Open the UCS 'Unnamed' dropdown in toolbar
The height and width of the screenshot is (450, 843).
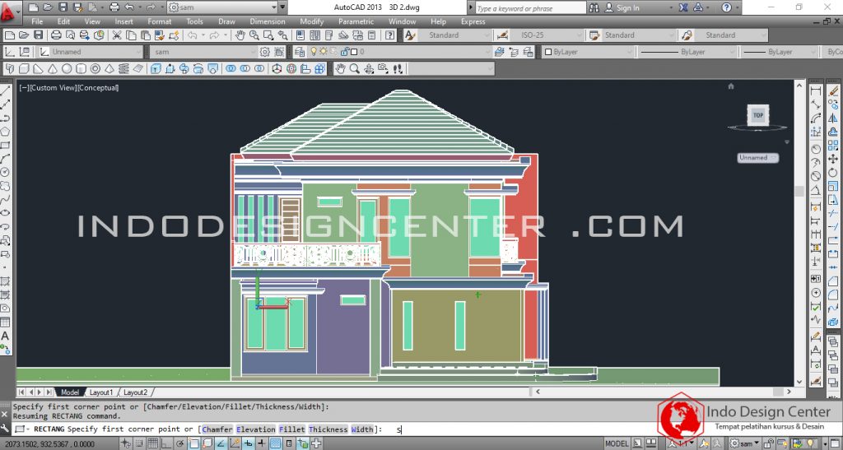(90, 52)
